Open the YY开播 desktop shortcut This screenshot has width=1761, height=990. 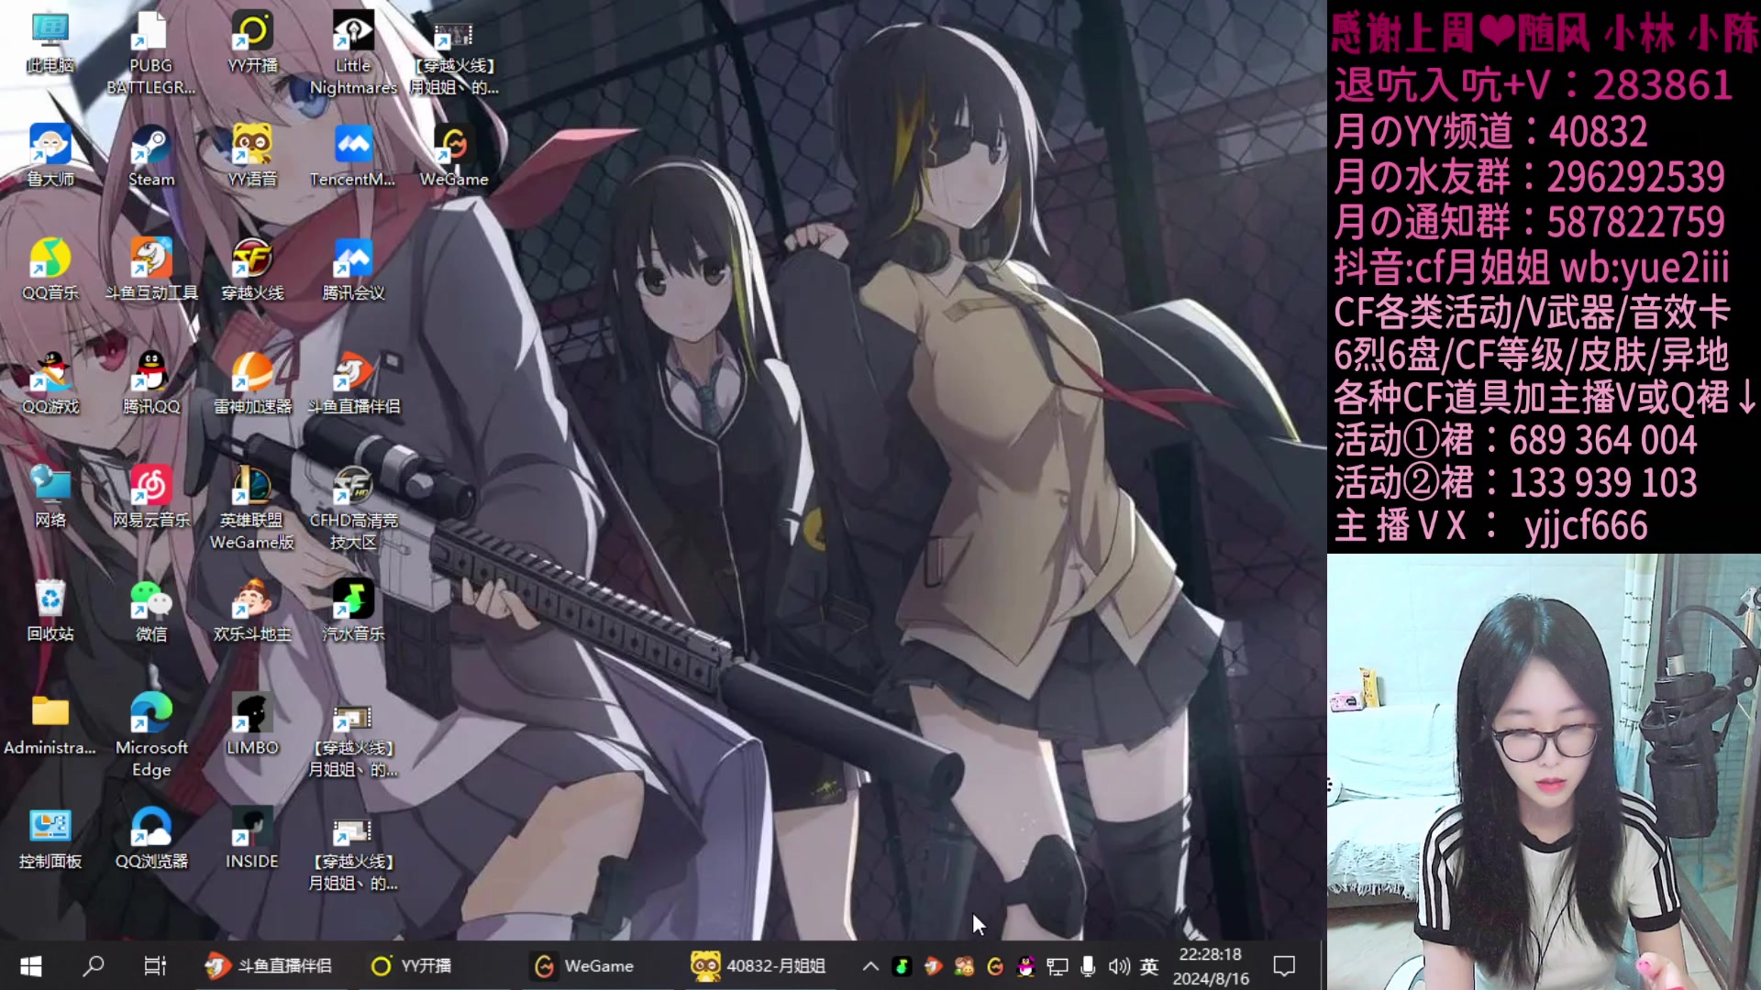point(252,42)
